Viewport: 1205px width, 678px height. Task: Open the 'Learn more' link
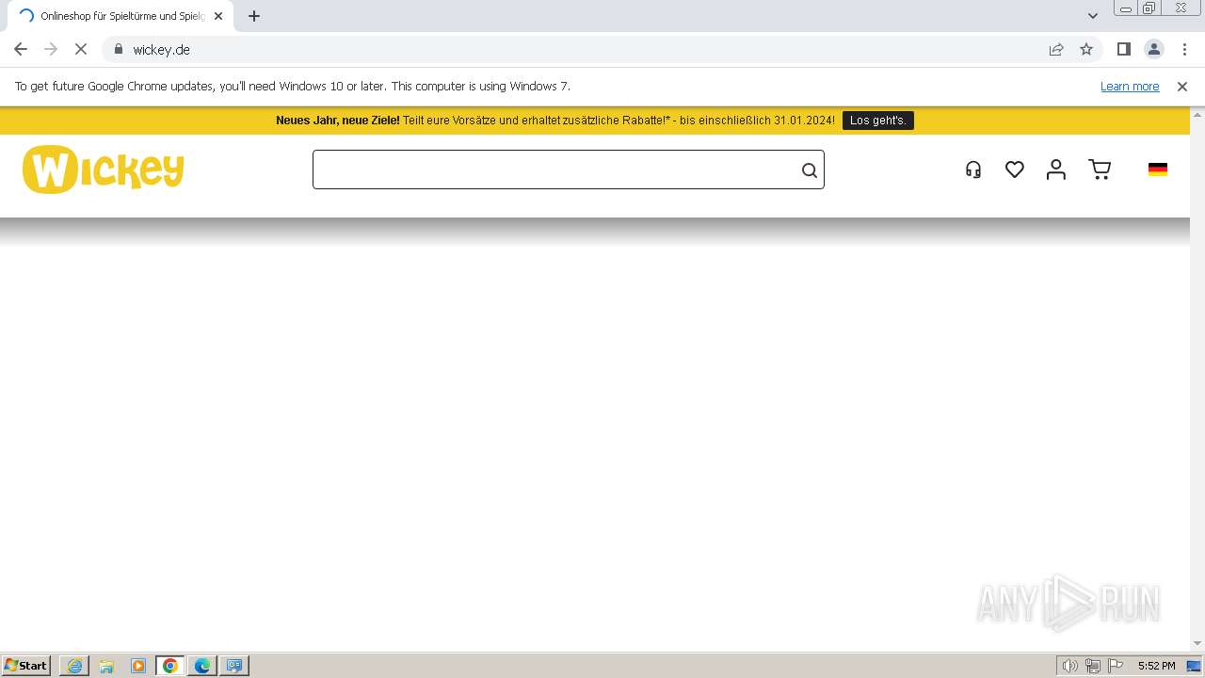click(1130, 86)
